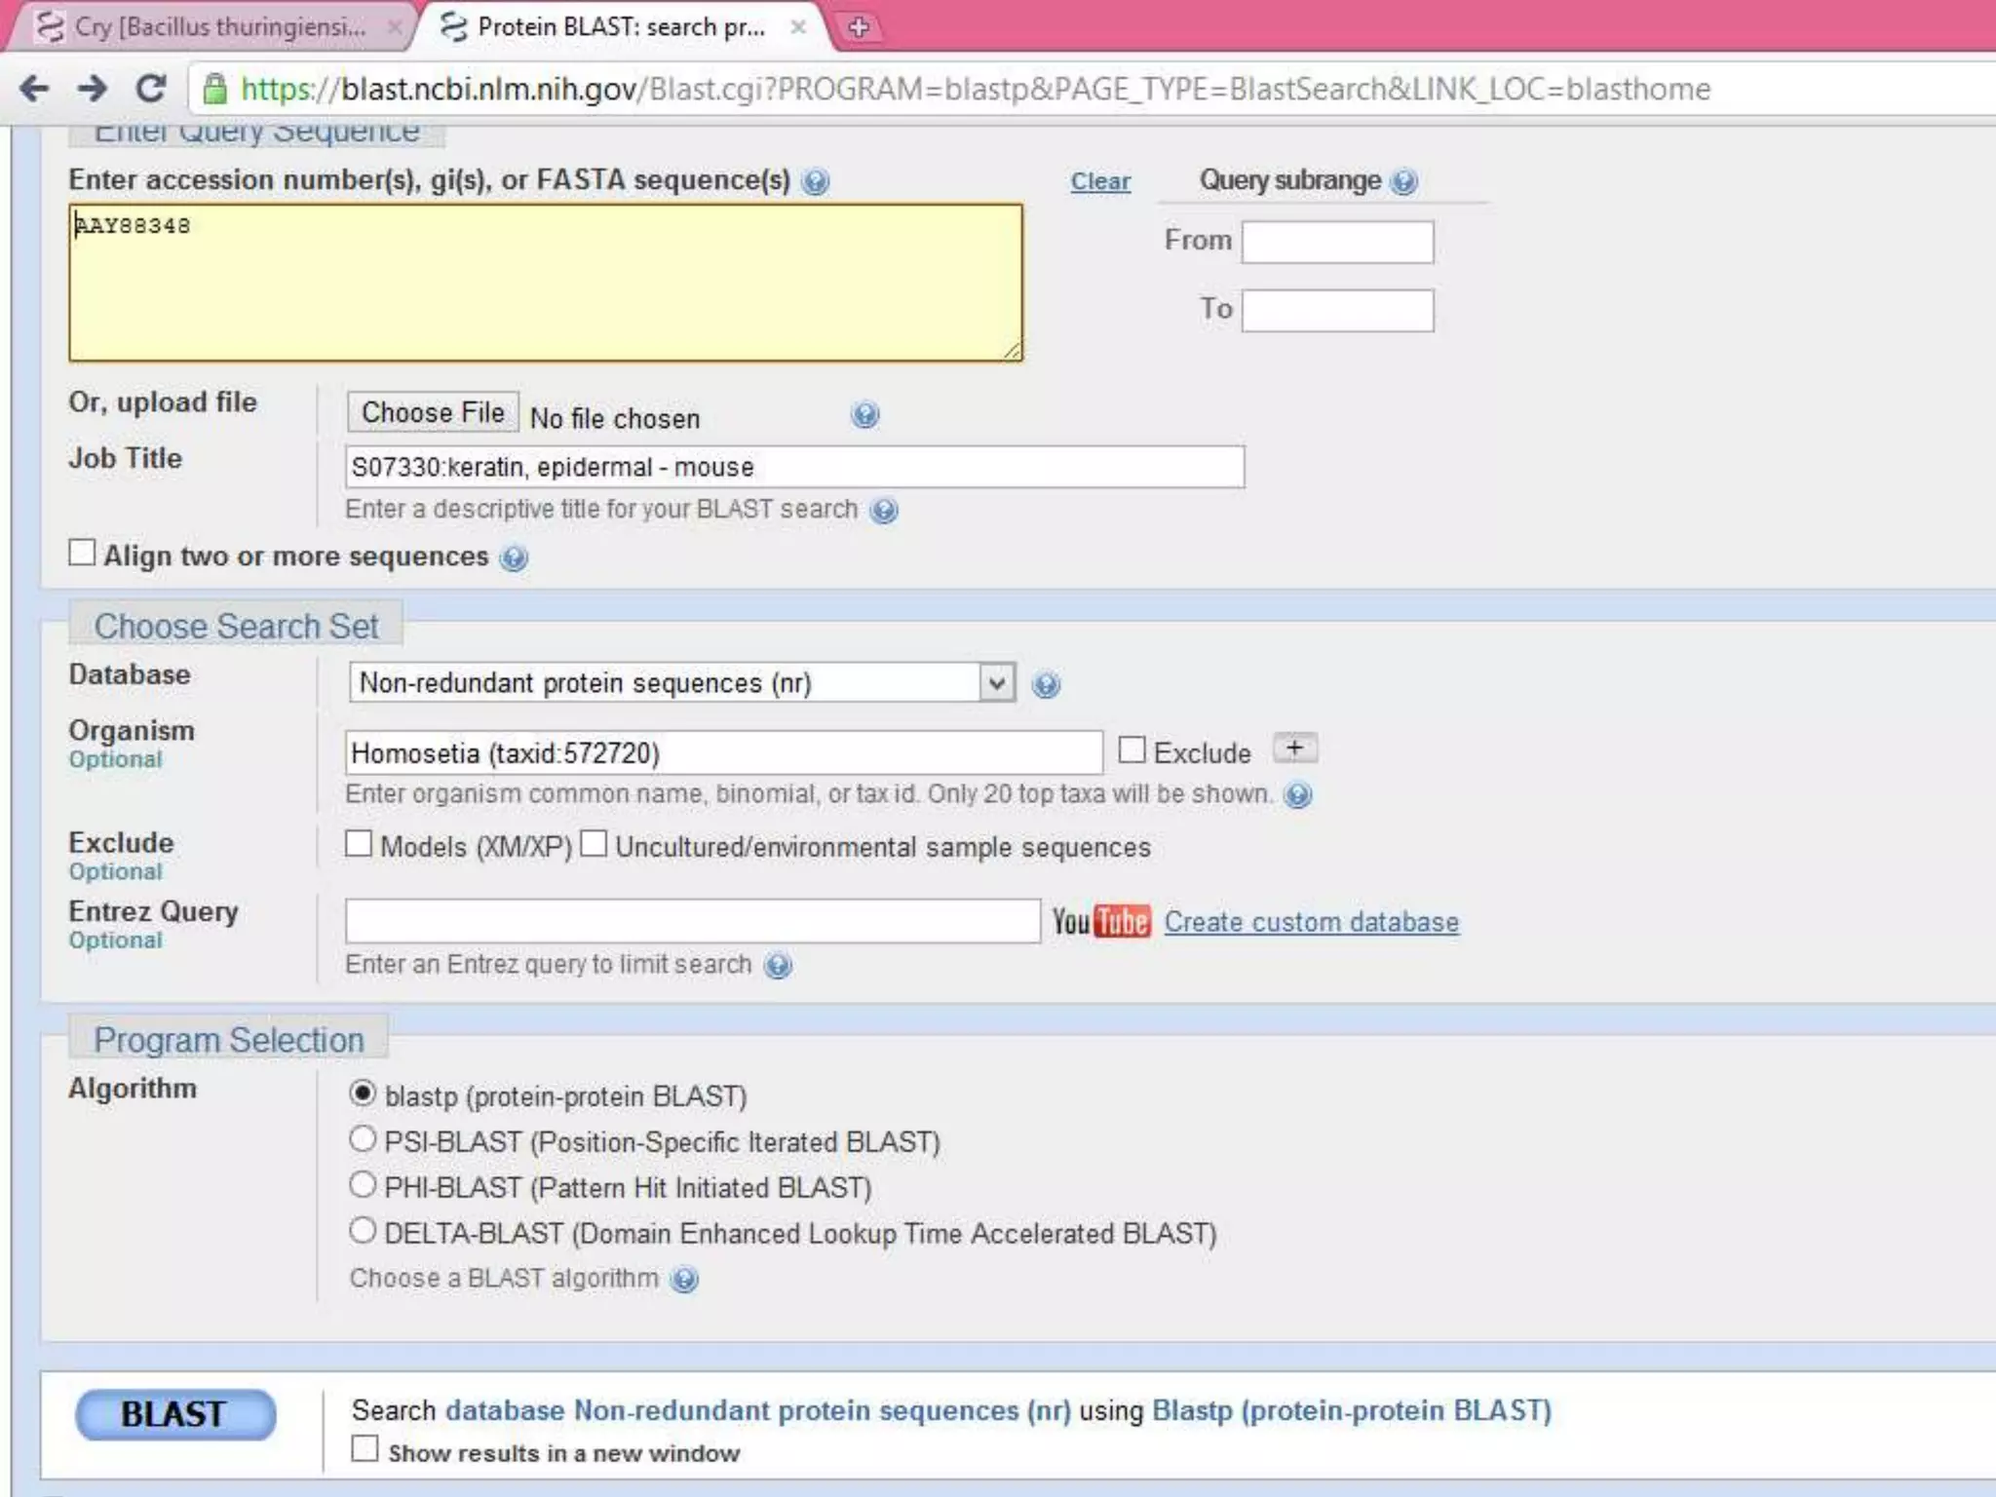The width and height of the screenshot is (1996, 1497).
Task: Check the Models (XM/XP) exclude box
Action: [359, 844]
